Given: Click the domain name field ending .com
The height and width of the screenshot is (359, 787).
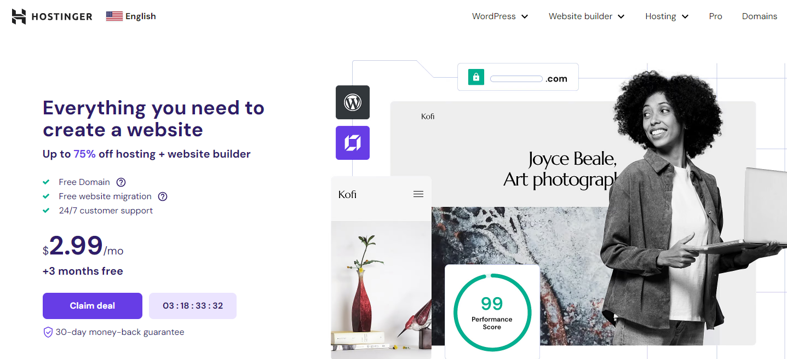Looking at the screenshot, I should click(518, 77).
